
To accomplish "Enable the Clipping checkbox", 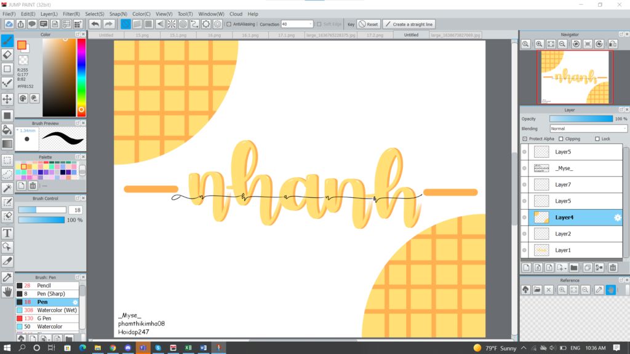I will (561, 139).
